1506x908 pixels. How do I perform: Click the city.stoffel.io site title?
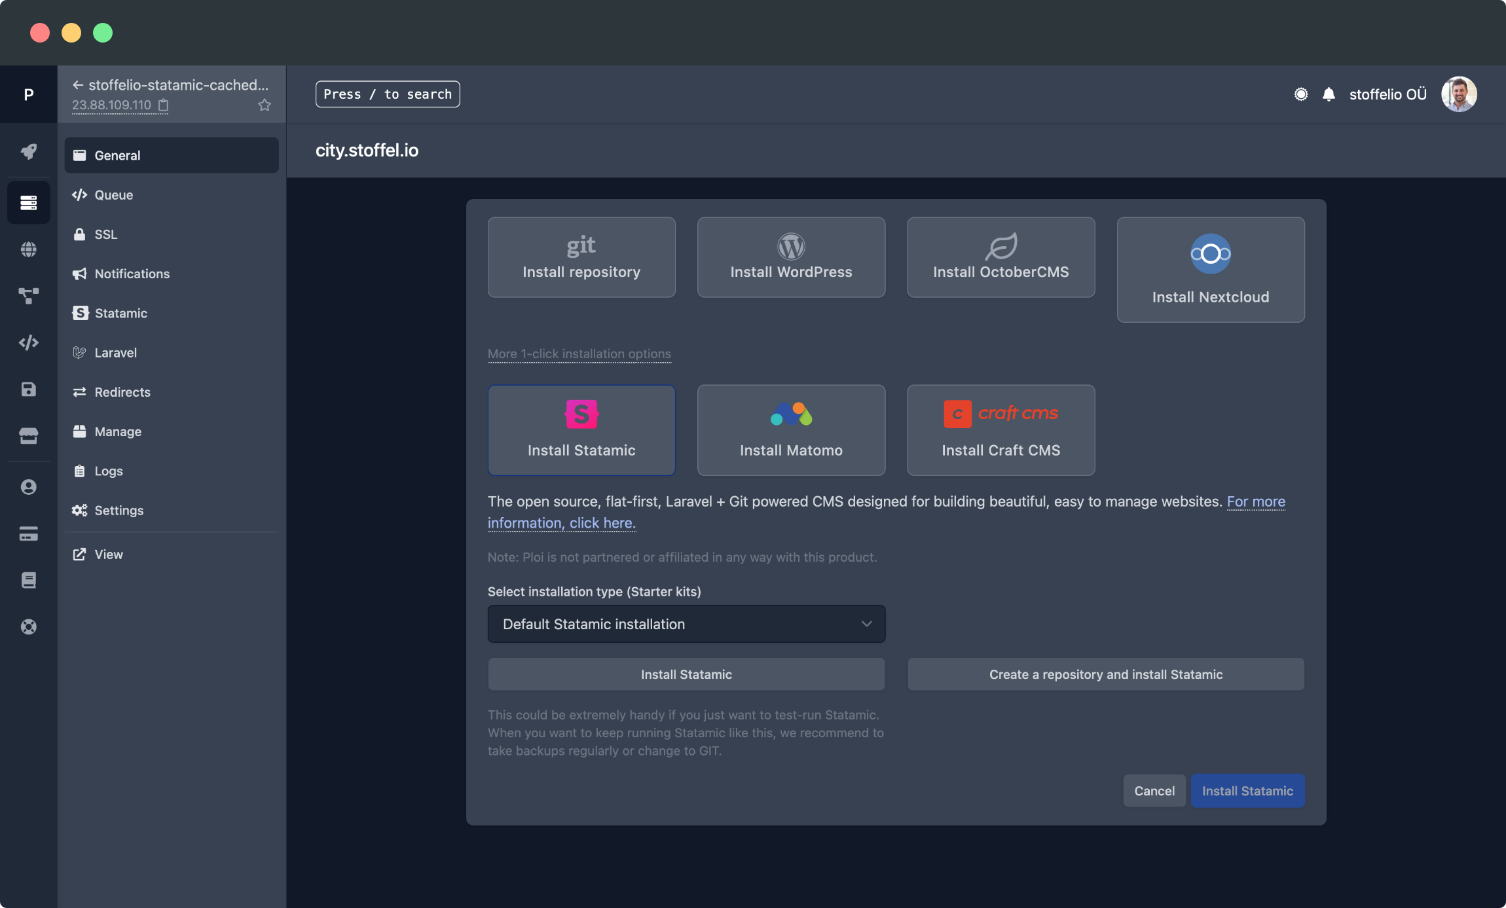pyautogui.click(x=367, y=151)
